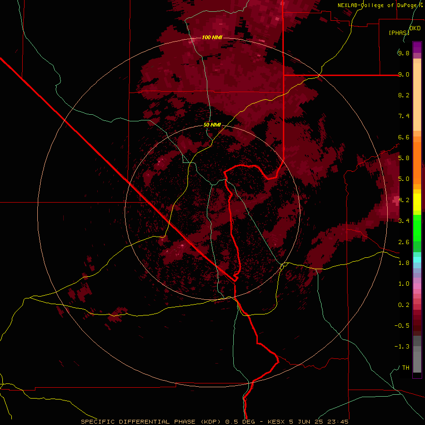The height and width of the screenshot is (425, 425).
Task: Click the 9.8 value on the color scale
Action: (404, 53)
